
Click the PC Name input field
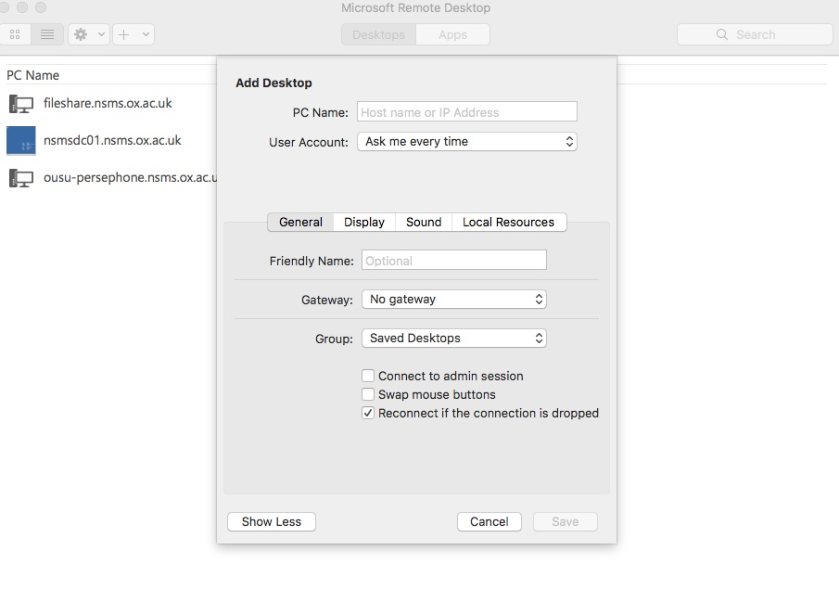pyautogui.click(x=466, y=112)
